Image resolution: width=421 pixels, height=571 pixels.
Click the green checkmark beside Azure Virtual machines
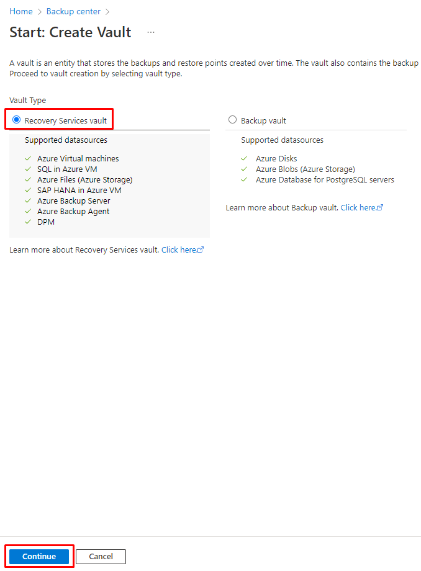[x=28, y=158]
